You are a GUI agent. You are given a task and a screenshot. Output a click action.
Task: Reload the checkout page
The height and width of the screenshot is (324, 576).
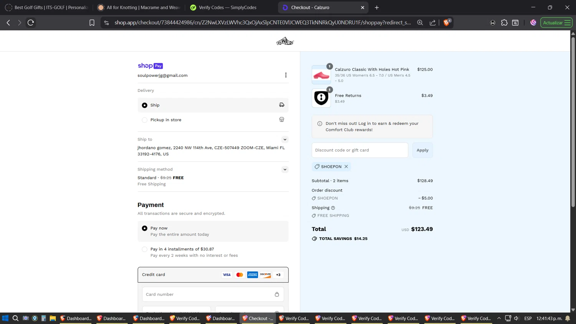(x=31, y=23)
